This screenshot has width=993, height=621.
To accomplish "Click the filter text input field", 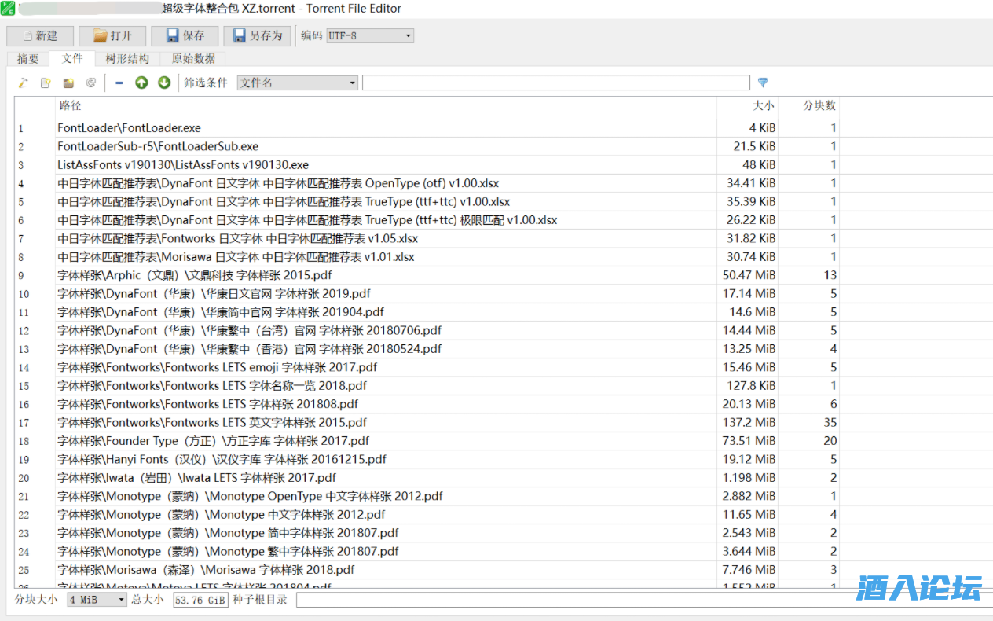I will [555, 83].
